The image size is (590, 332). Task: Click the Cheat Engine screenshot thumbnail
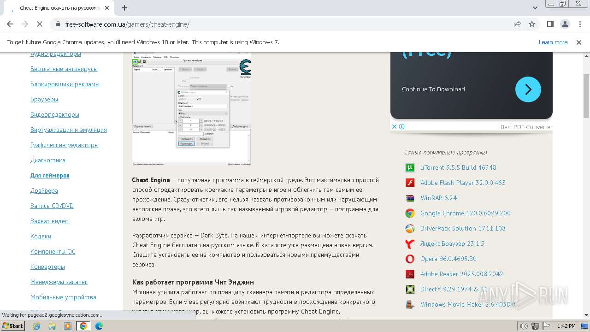pos(191,109)
